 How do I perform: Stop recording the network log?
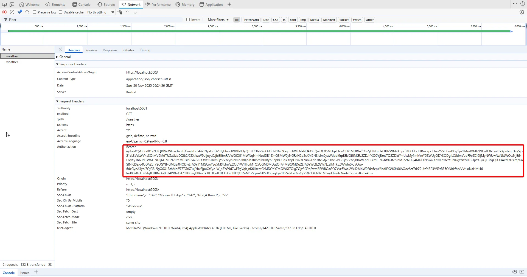click(x=4, y=12)
